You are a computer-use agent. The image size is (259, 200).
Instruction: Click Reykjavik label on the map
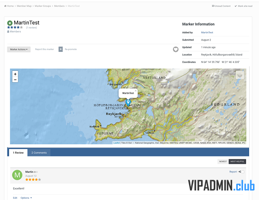[x=114, y=114]
